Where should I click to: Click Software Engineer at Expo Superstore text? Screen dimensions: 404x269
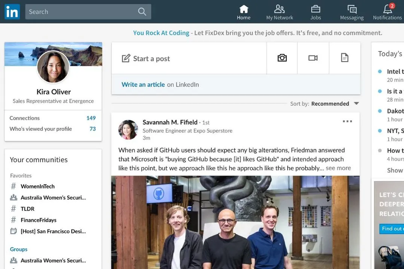(x=187, y=131)
